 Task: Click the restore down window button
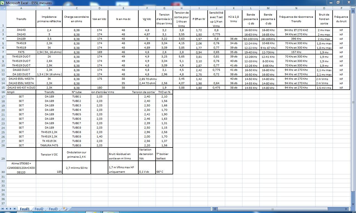pos(338,2)
